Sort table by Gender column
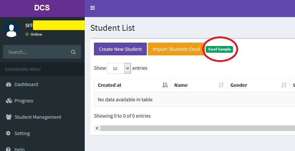The image size is (295, 151). click(x=258, y=85)
